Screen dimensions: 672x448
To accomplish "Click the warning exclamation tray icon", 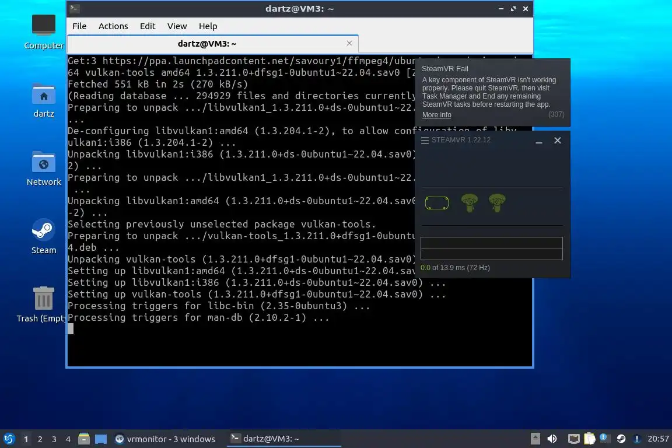I will coord(637,439).
